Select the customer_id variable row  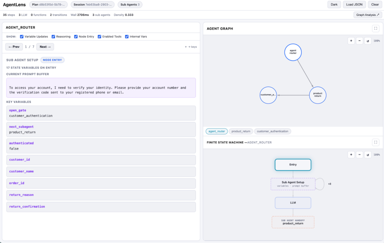pyautogui.click(x=101, y=160)
